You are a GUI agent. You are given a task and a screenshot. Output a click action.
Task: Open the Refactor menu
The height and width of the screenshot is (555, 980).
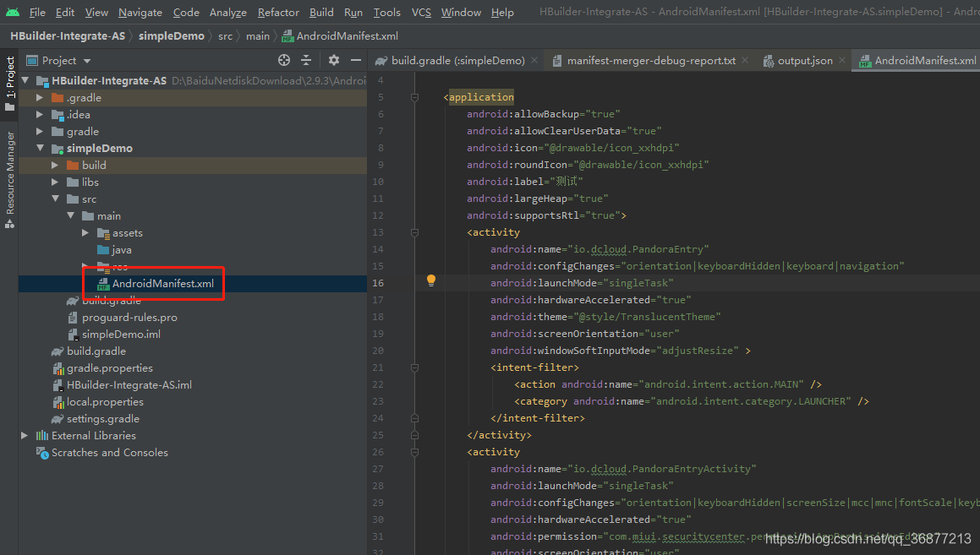tap(278, 12)
